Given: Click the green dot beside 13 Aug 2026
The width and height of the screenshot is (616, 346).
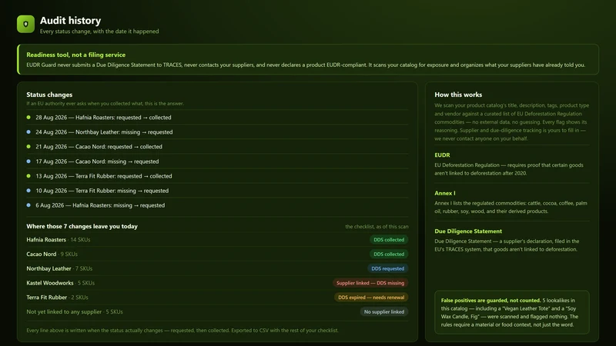Looking at the screenshot, I should (x=28, y=176).
